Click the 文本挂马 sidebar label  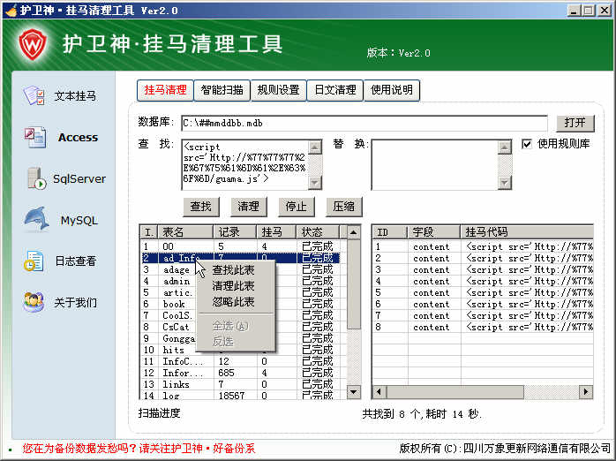[x=75, y=96]
